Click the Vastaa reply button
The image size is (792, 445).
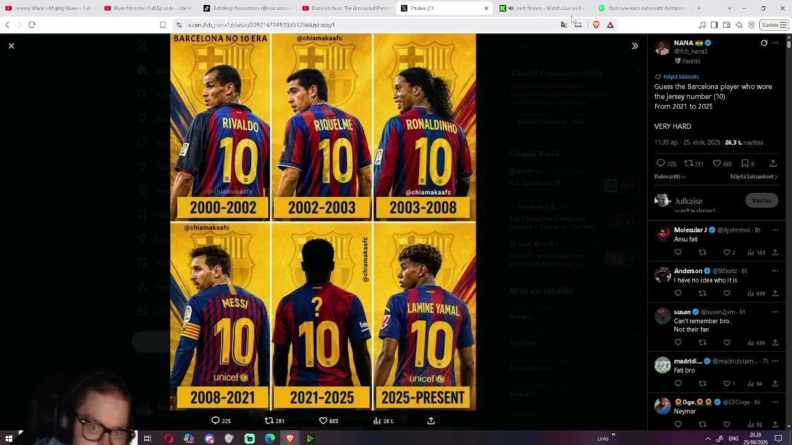click(762, 201)
